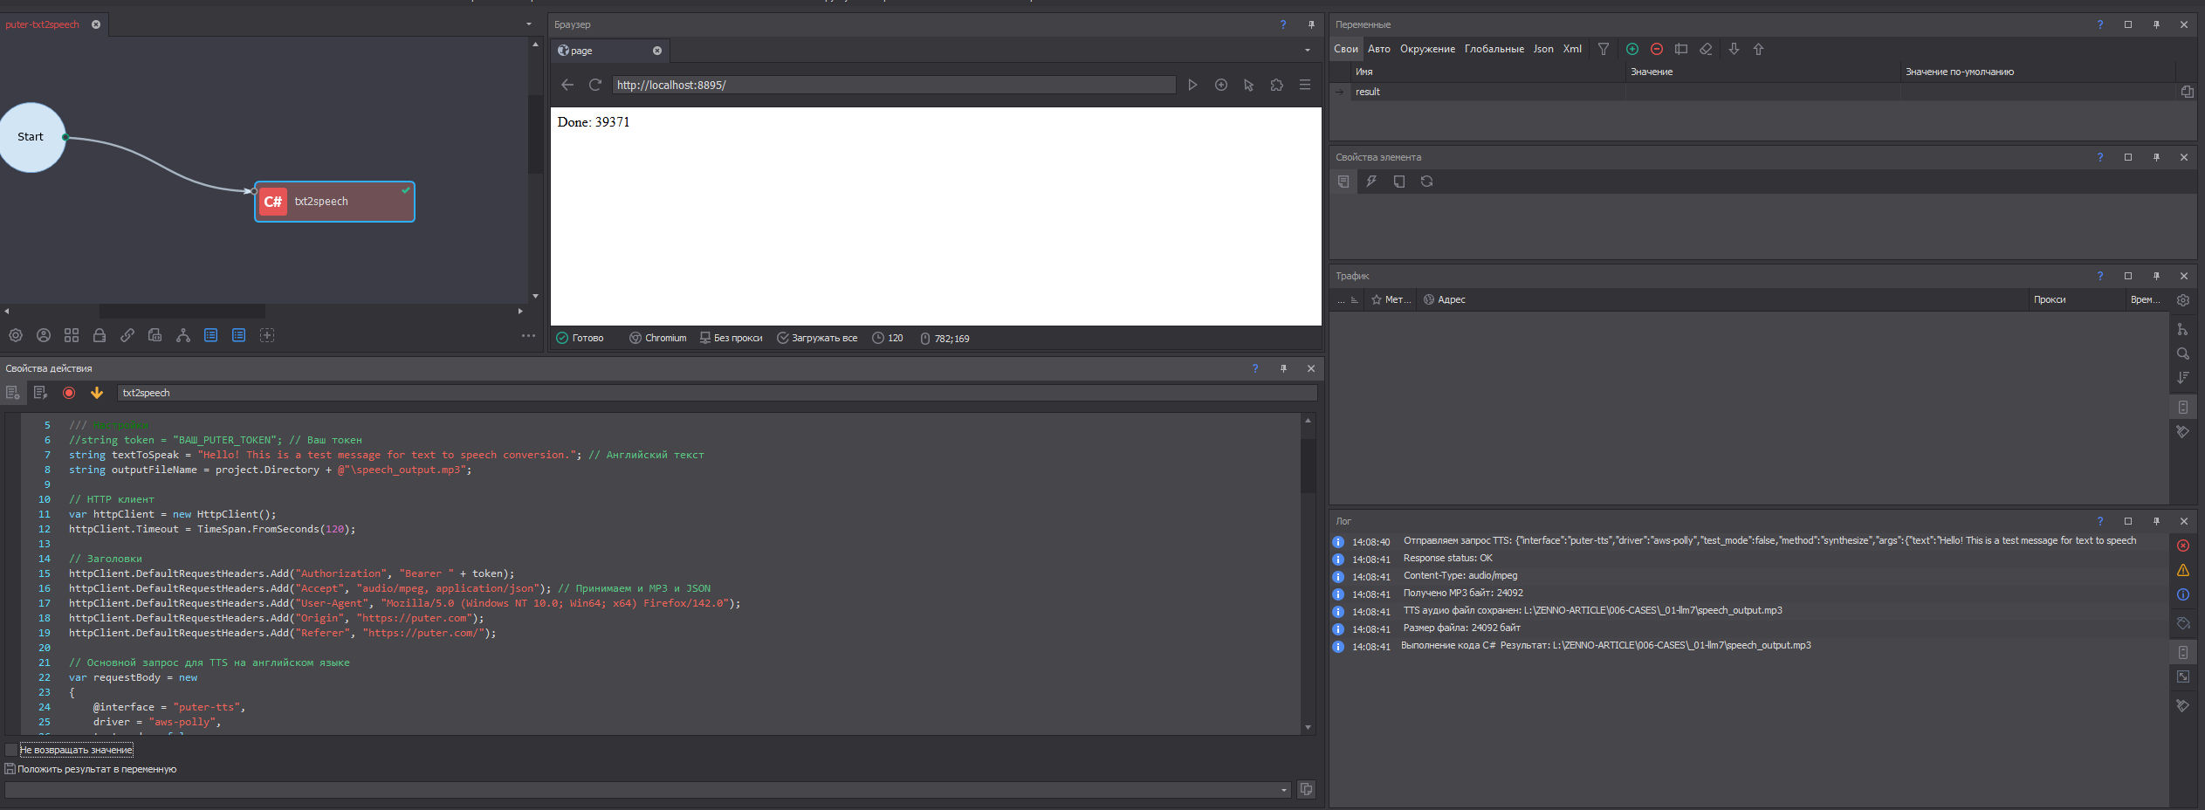Viewport: 2205px width, 810px height.
Task: Open the result variable dropdown at bottom
Action: point(1283,790)
